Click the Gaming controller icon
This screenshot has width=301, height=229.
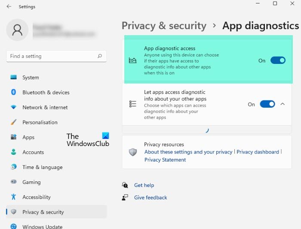click(13, 182)
